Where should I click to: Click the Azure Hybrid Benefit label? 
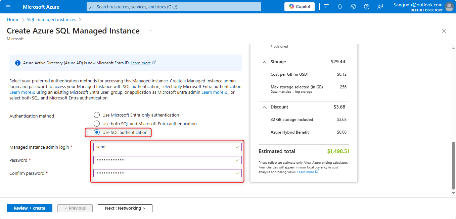pyautogui.click(x=290, y=132)
